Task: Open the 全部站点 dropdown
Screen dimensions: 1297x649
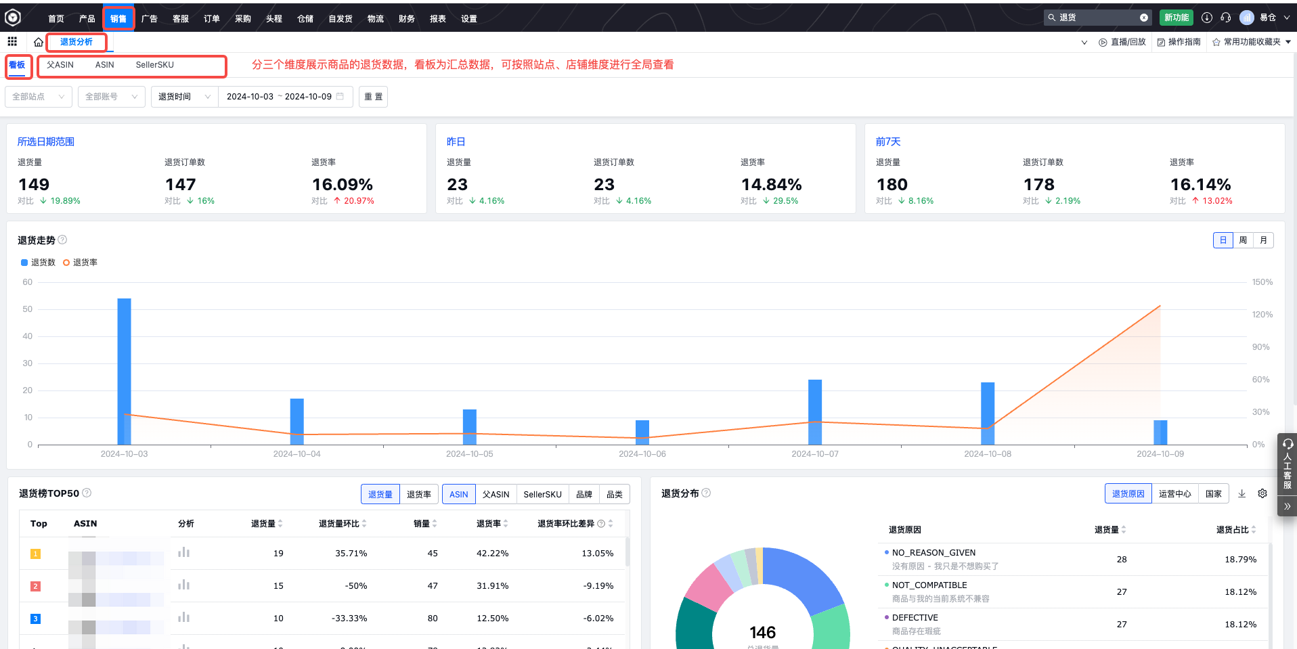Action: [39, 96]
